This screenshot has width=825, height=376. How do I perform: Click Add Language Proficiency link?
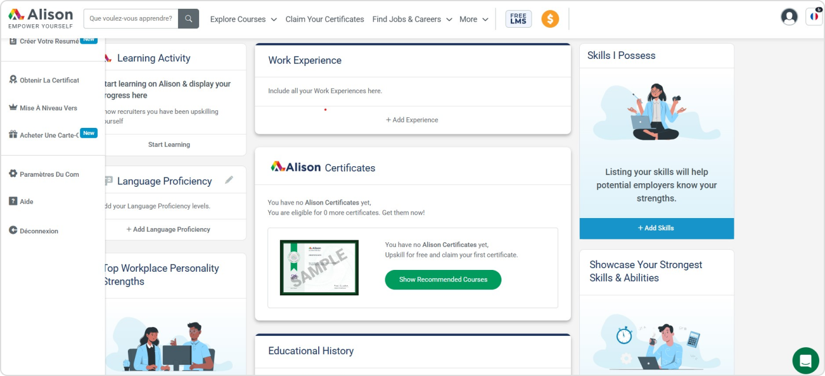click(169, 229)
